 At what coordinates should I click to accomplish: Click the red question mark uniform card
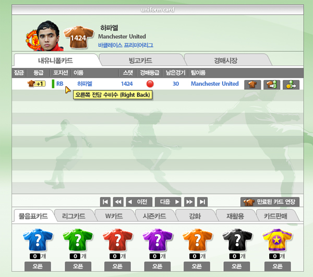pos(117,240)
